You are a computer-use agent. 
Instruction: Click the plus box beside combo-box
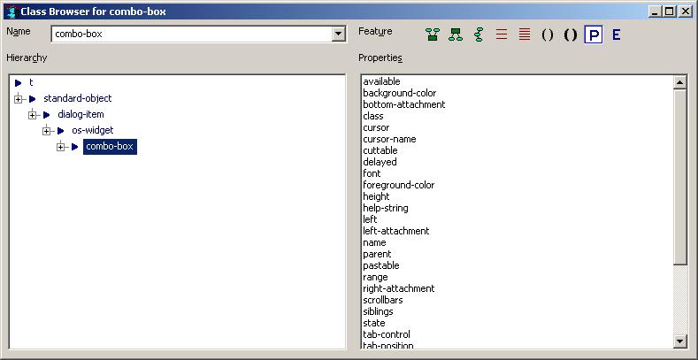[x=61, y=147]
